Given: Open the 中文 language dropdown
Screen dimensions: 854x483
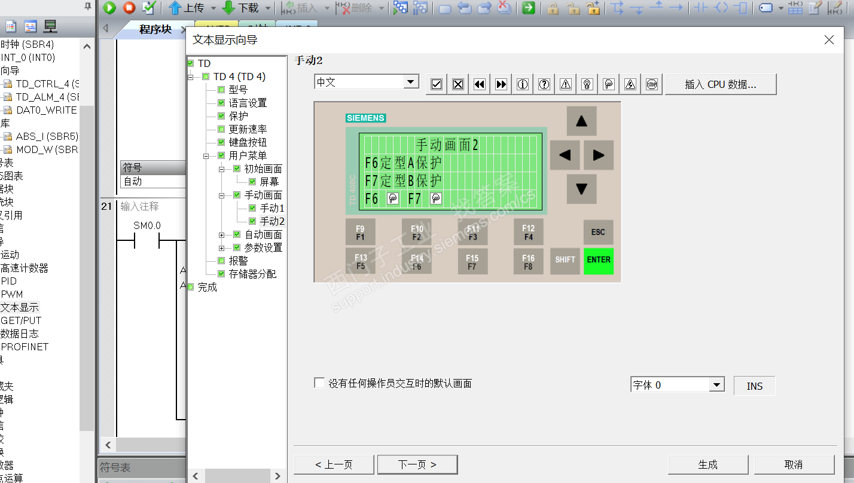Looking at the screenshot, I should click(x=410, y=82).
